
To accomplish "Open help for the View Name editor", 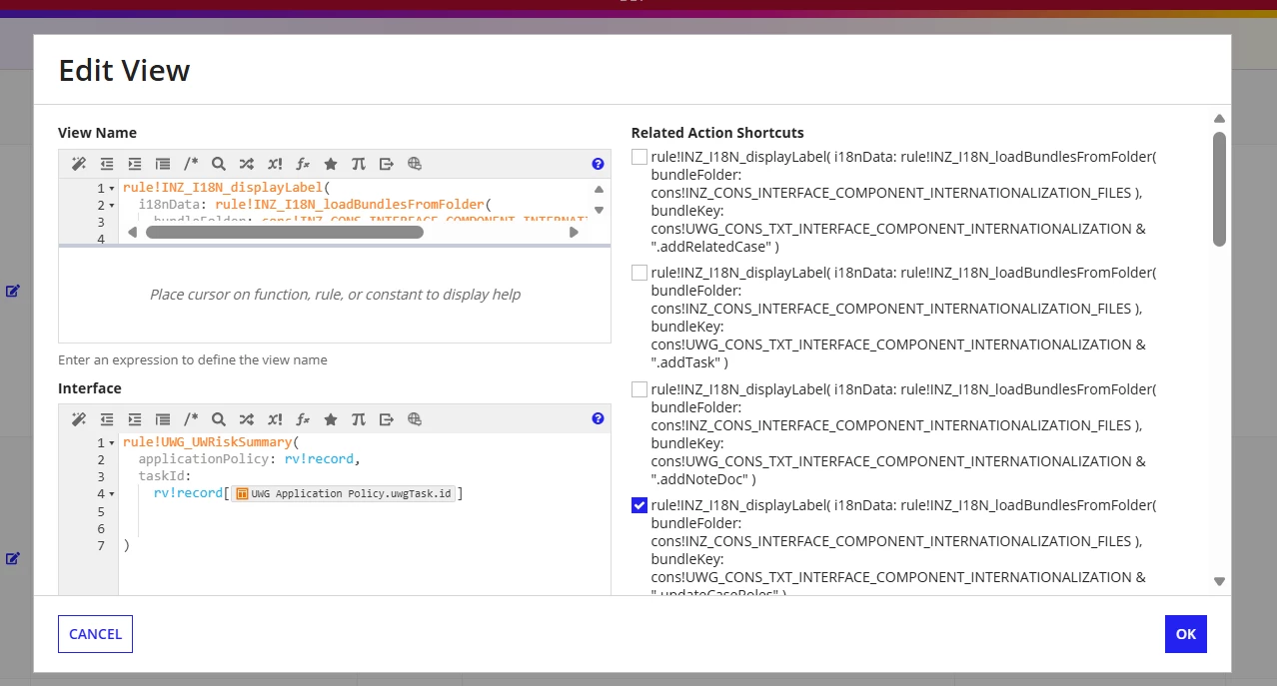I will (x=598, y=164).
